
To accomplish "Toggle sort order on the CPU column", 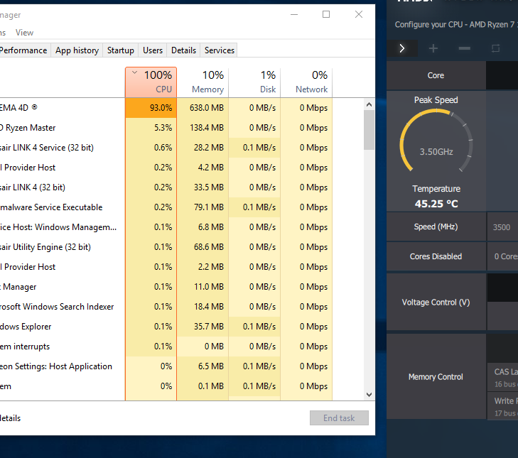I will (x=151, y=82).
